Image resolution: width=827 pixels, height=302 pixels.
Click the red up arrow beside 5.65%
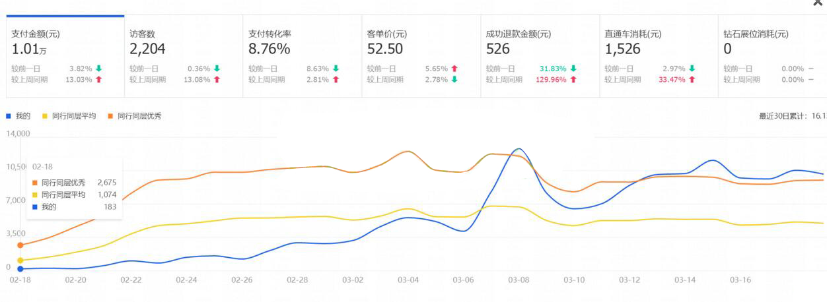pyautogui.click(x=454, y=68)
